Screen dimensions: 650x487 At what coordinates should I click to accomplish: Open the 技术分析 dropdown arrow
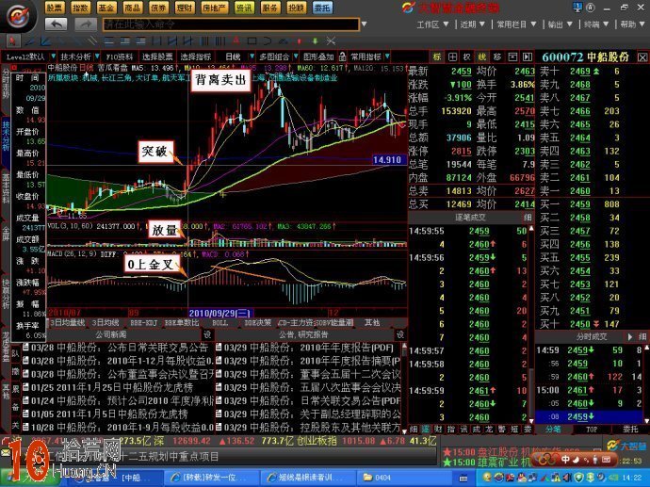click(x=97, y=57)
